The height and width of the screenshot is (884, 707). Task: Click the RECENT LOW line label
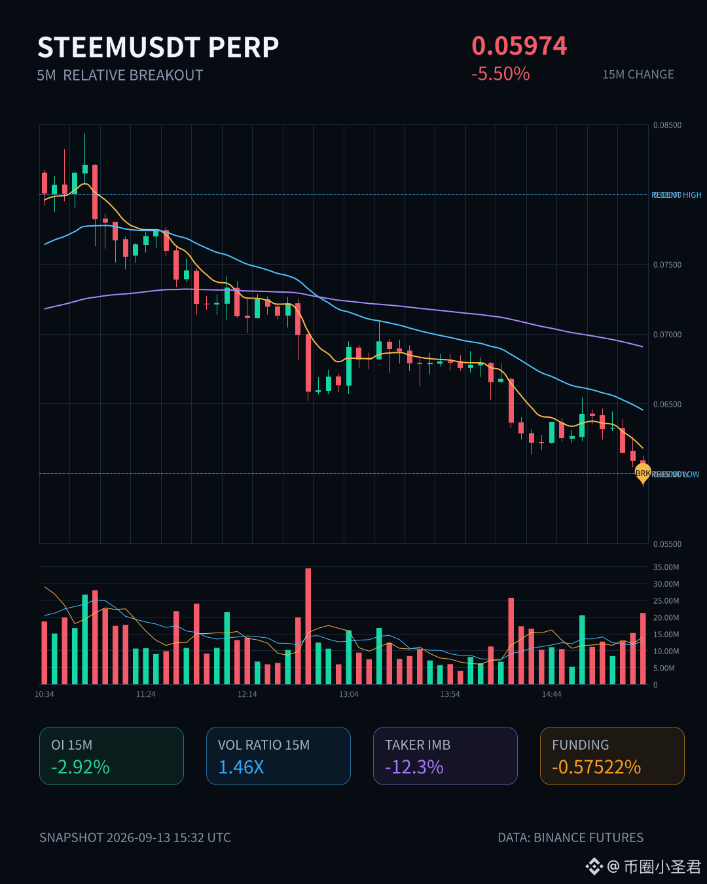tap(676, 474)
